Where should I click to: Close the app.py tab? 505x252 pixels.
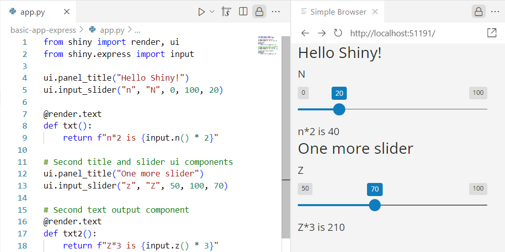click(x=67, y=12)
